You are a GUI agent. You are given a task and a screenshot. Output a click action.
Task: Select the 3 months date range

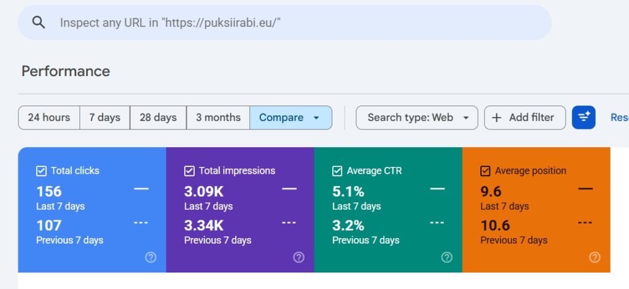coord(218,117)
